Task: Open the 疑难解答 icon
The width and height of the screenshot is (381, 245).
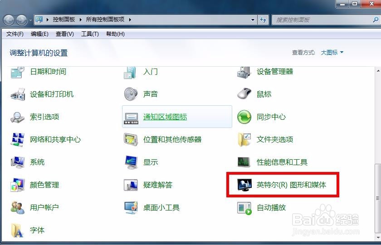Action: point(131,185)
